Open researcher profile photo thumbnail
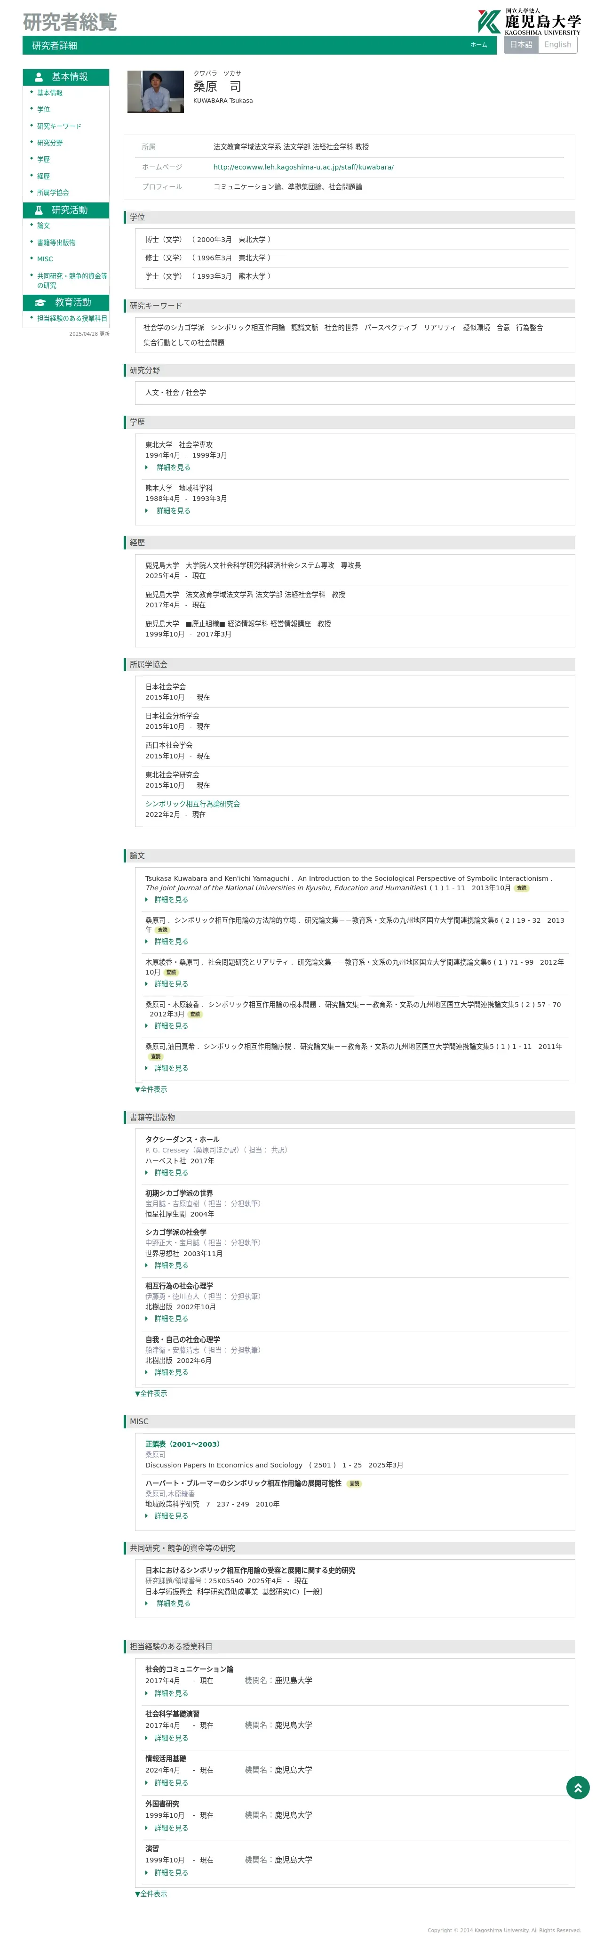This screenshot has width=604, height=1942. tap(155, 92)
